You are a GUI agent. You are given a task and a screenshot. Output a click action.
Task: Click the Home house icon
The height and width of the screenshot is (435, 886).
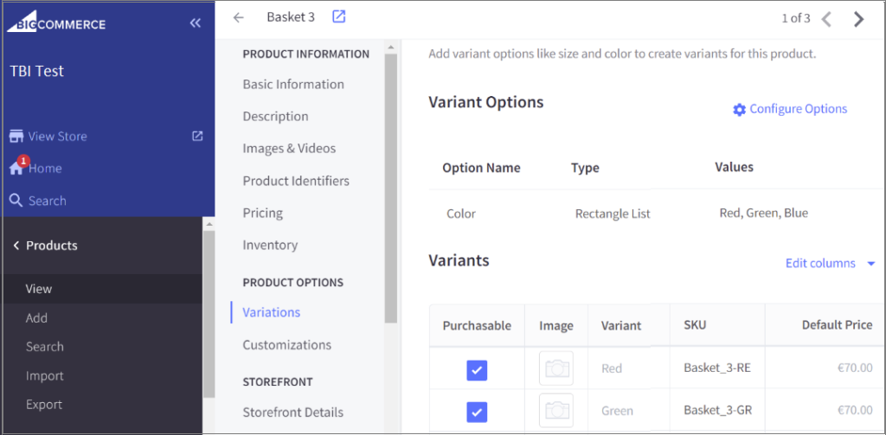[16, 169]
